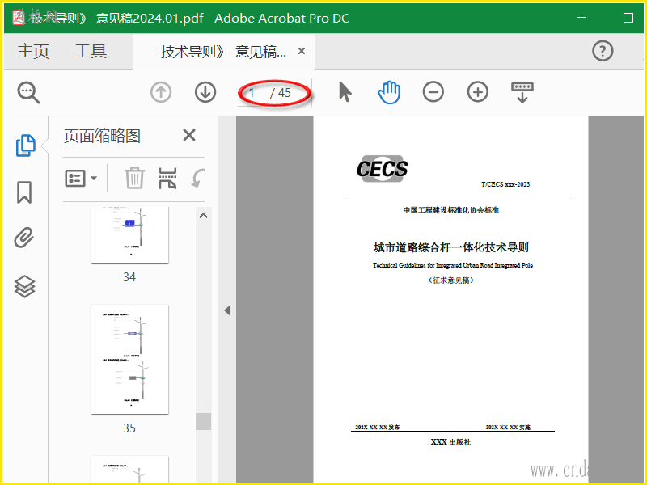The height and width of the screenshot is (485, 647).
Task: Click the text （征求意见稿）
Action: [x=451, y=280]
